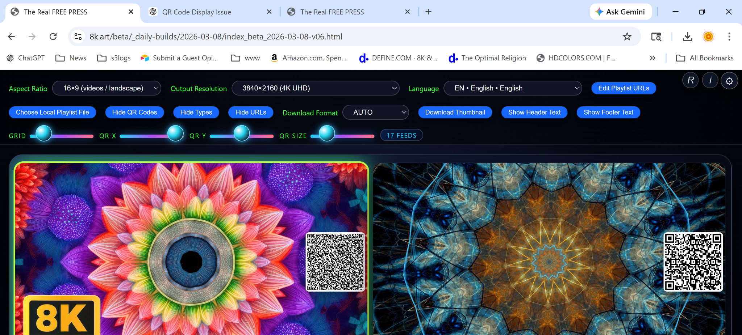
Task: Open the Chrome three-dot menu
Action: click(x=729, y=37)
